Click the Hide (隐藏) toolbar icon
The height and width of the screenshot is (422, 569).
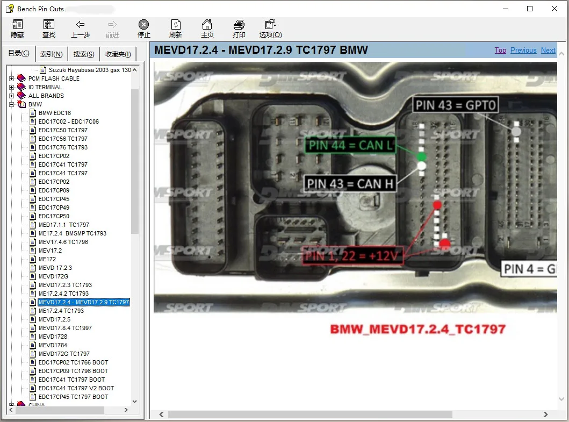pos(17,24)
